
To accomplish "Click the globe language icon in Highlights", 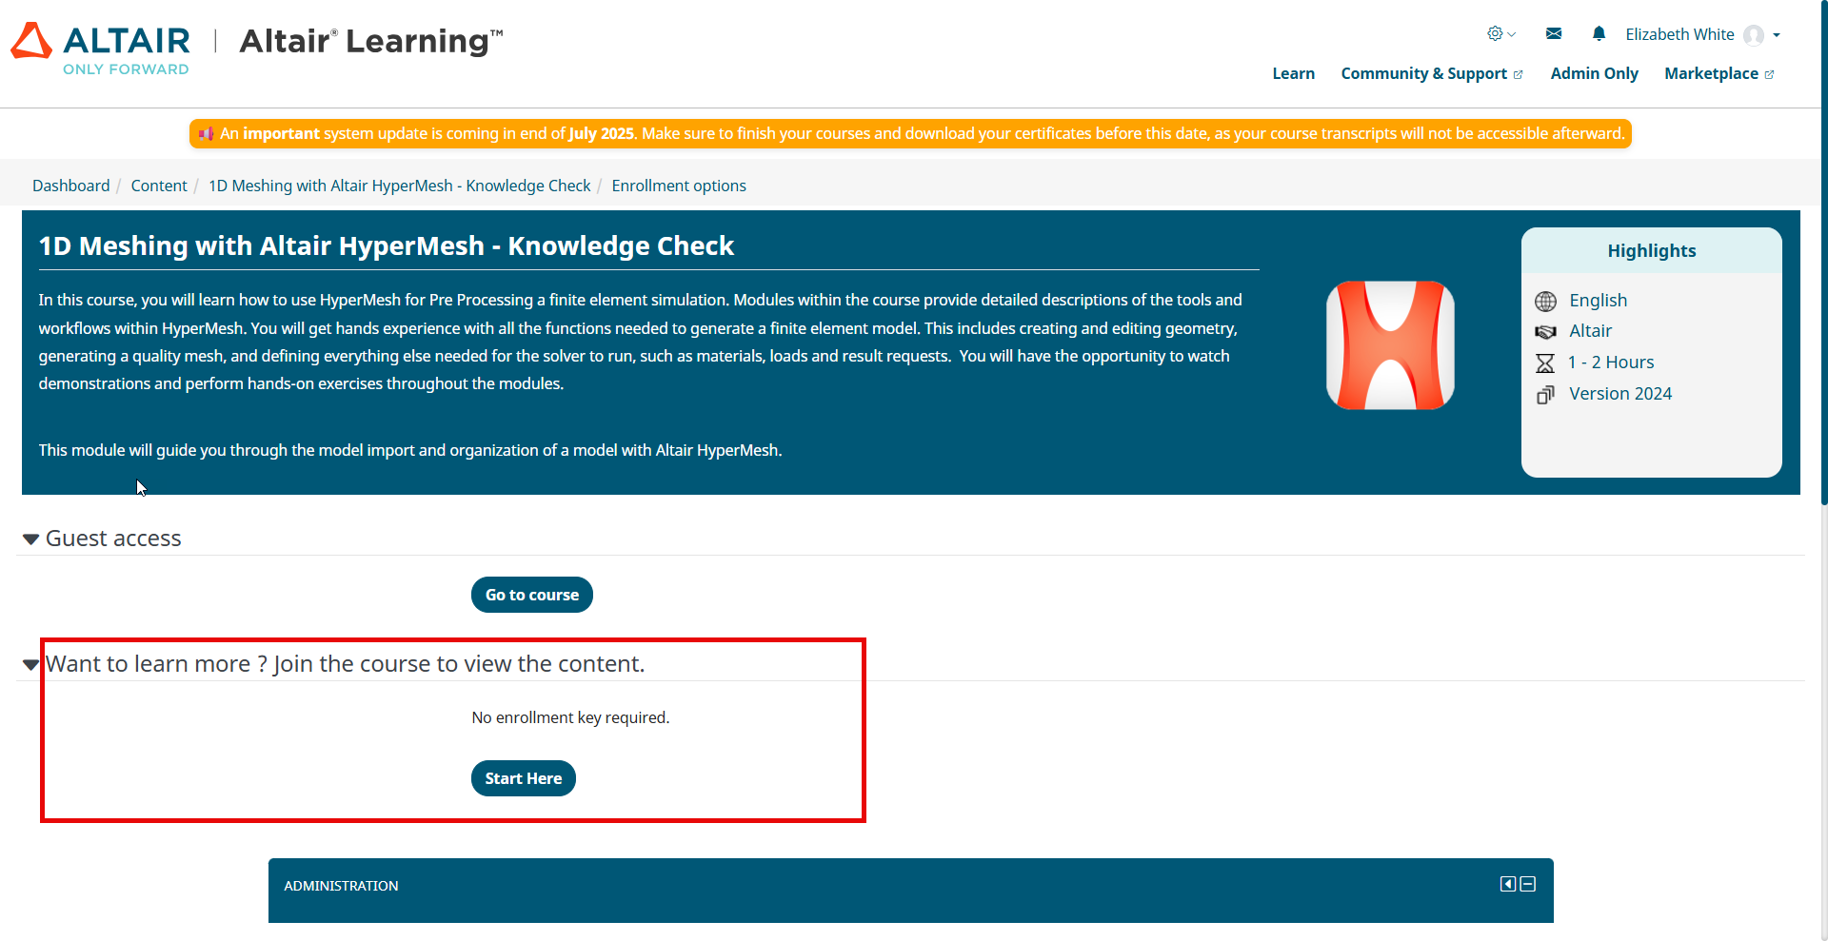I will pos(1545,302).
